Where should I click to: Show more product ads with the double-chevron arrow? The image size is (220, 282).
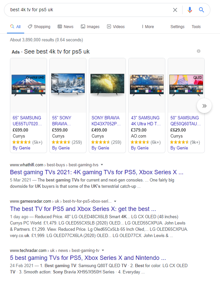[x=204, y=106]
